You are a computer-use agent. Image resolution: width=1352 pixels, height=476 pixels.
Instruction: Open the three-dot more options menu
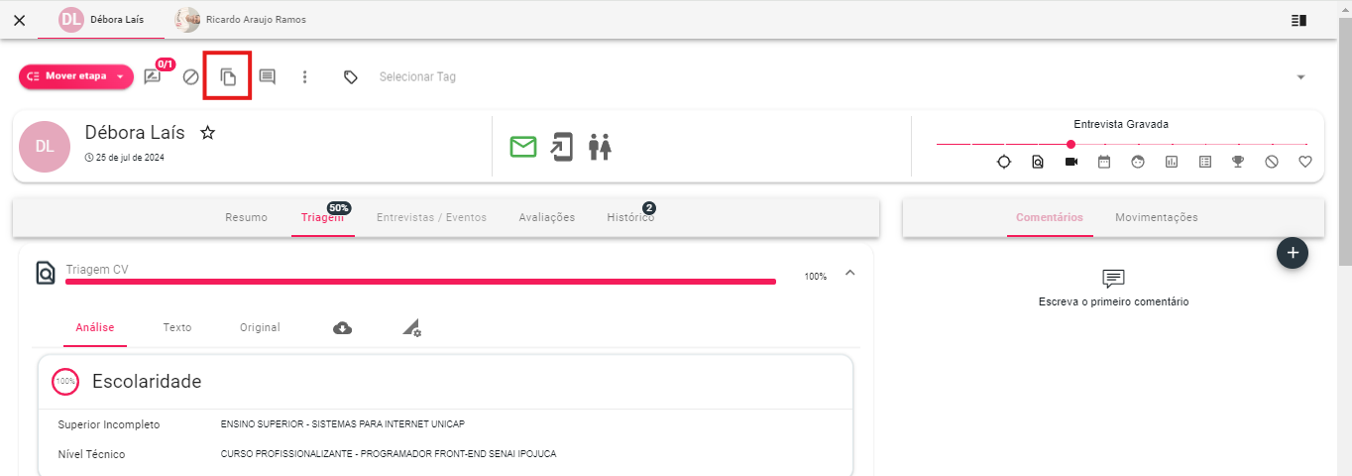(305, 77)
